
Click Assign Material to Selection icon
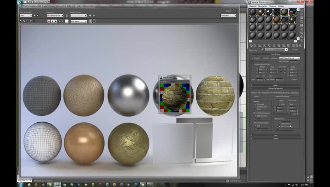(260, 46)
